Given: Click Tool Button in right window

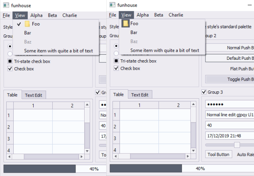Looking at the screenshot, I should tap(219, 154).
